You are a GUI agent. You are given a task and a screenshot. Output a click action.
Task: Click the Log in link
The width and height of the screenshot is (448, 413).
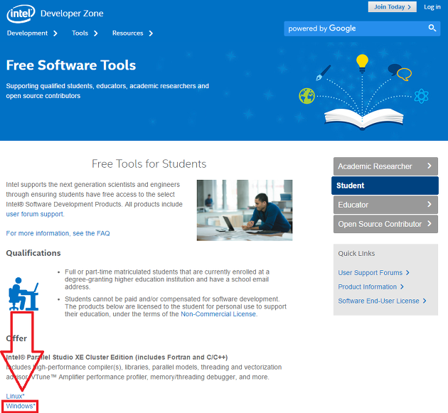432,7
